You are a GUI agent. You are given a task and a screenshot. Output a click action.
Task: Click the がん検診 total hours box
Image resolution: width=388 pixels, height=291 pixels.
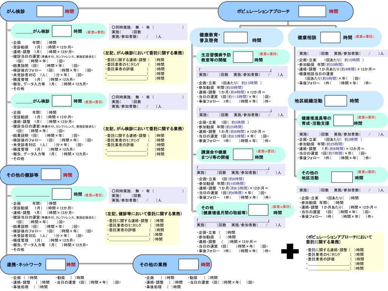click(x=50, y=11)
